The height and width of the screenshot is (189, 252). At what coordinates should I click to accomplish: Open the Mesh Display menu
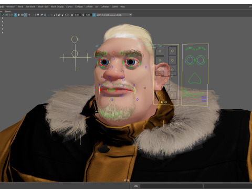(57, 7)
